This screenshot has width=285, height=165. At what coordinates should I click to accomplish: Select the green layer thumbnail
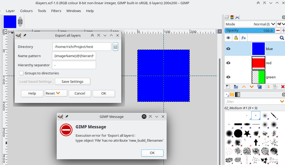tap(258, 77)
